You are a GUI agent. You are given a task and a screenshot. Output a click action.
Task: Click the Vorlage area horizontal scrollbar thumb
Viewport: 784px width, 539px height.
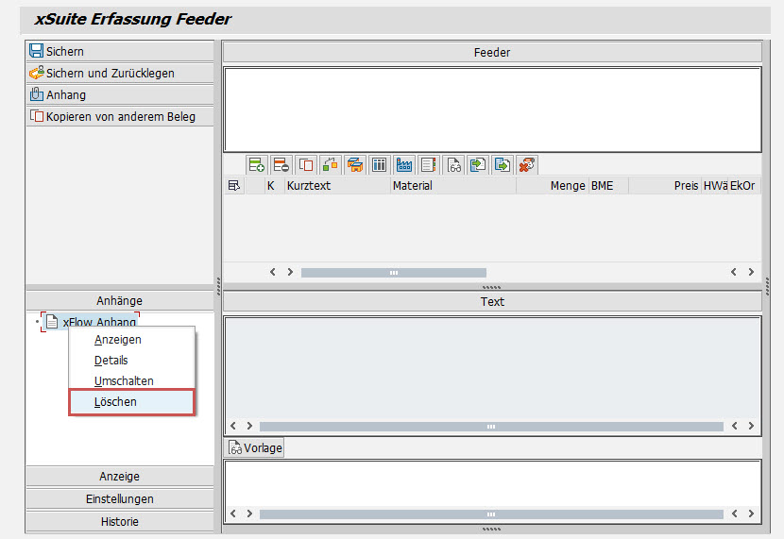pyautogui.click(x=491, y=514)
